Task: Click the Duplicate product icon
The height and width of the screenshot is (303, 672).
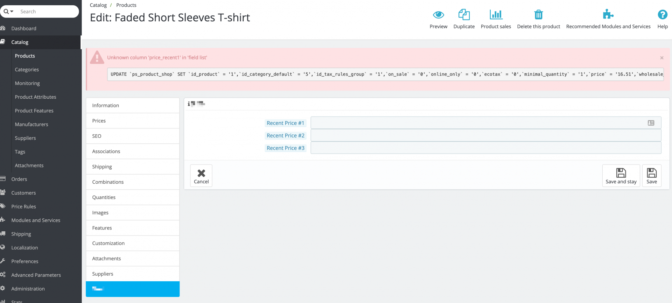Action: (464, 15)
